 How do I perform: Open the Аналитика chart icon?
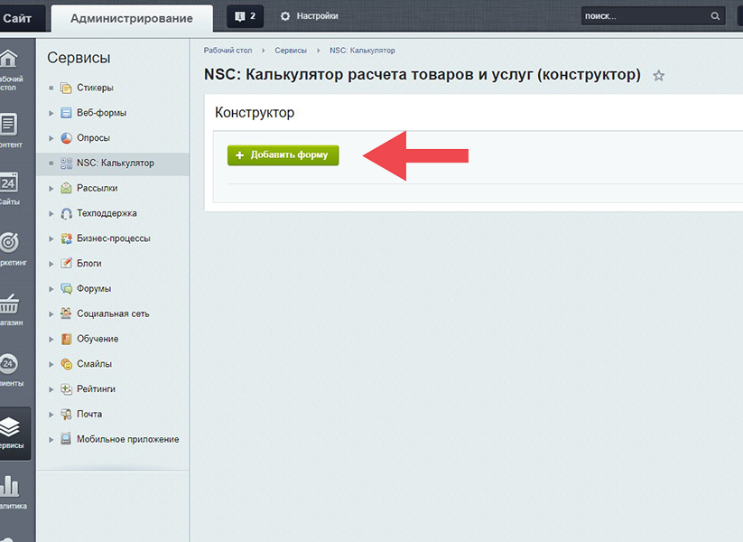click(9, 486)
